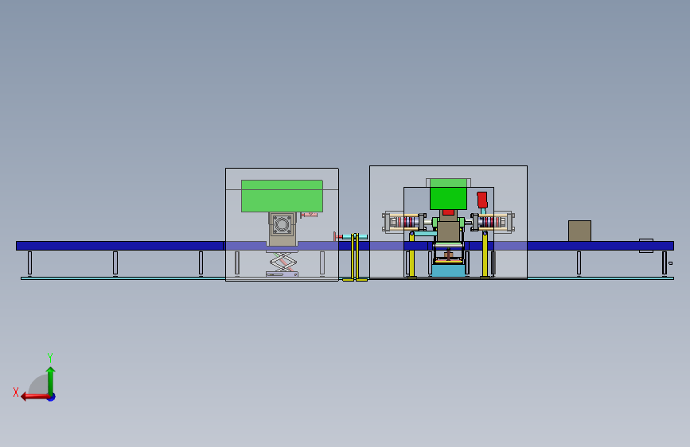Pick the left horizontal spring cylinder of the right machine
The image size is (690, 447).
[404, 222]
